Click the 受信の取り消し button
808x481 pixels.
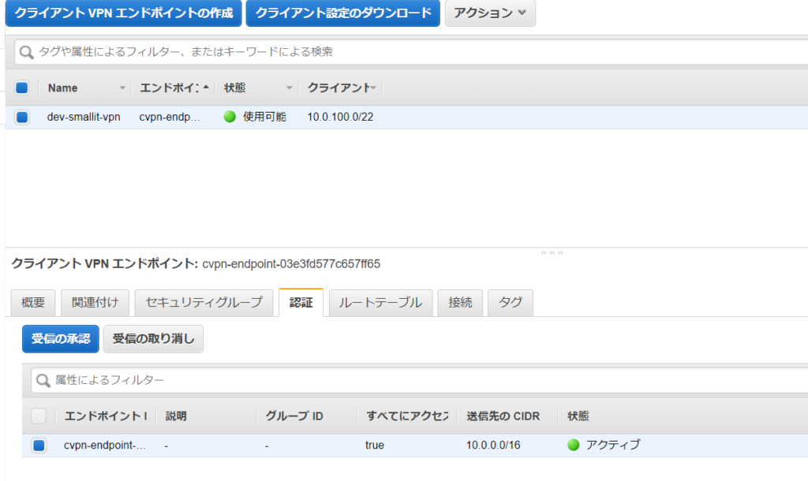coord(153,339)
